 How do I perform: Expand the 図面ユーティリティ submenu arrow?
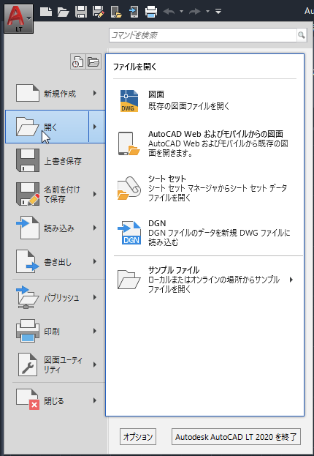[x=95, y=365]
